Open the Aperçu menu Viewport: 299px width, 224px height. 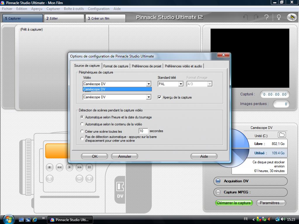(x=37, y=9)
